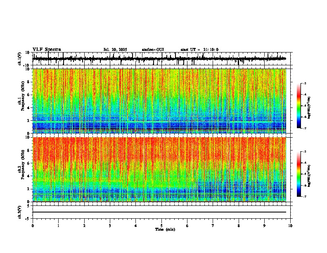Select the "start UT = 21:10:0" text
The width and height of the screenshot is (327, 253).
(x=199, y=50)
